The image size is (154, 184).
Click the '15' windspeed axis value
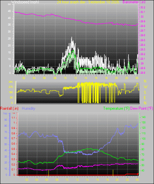point(9,52)
